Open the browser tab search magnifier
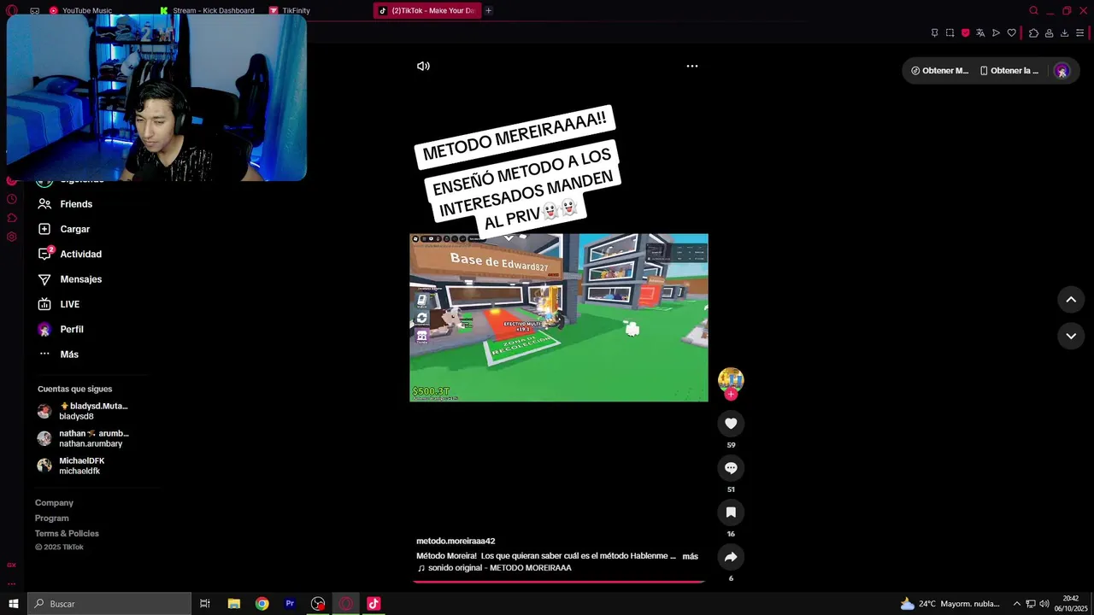The image size is (1094, 615). 1033,10
